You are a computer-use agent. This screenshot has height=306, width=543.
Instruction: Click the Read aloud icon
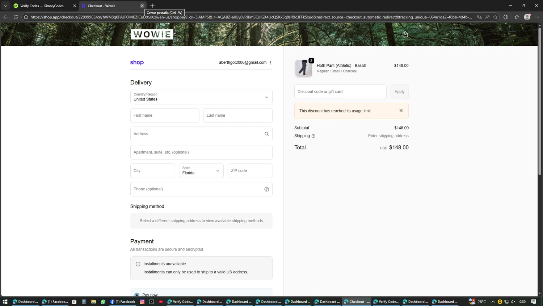487,17
